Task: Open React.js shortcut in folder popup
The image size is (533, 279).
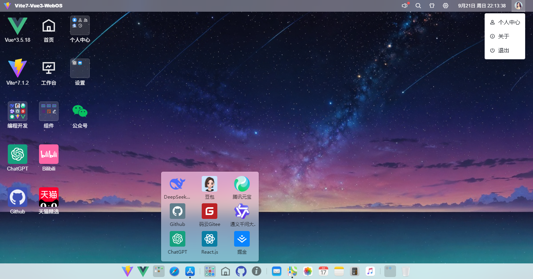Action: tap(210, 239)
